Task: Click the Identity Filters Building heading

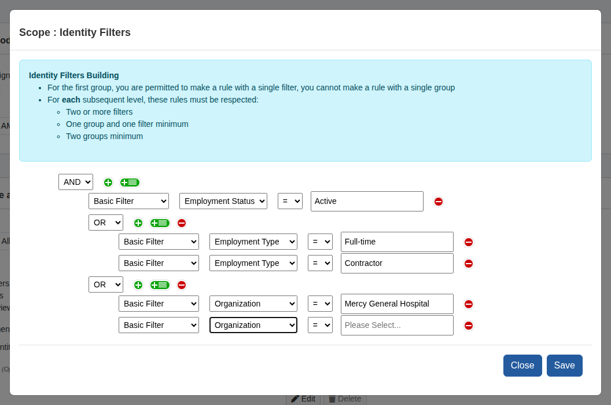Action: (73, 75)
